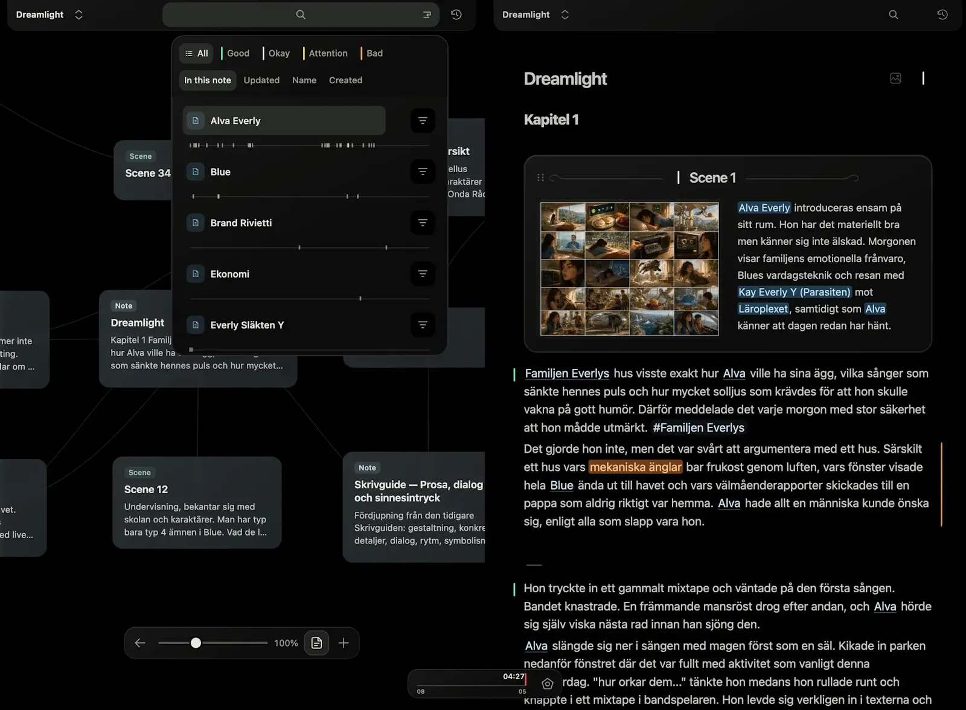Add new item with plus button

pyautogui.click(x=344, y=643)
